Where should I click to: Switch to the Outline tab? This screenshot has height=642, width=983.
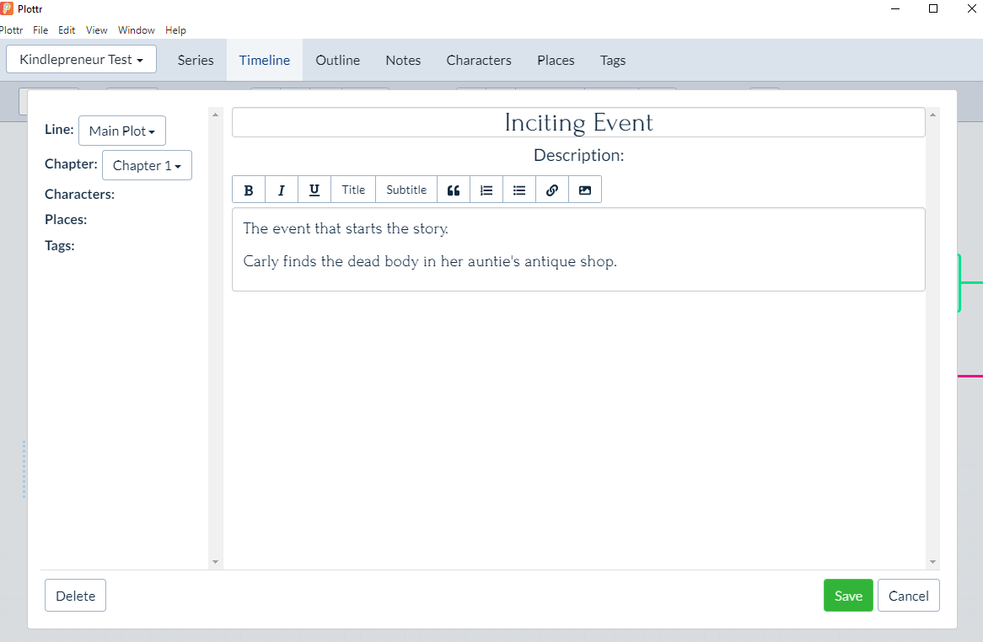pyautogui.click(x=337, y=60)
